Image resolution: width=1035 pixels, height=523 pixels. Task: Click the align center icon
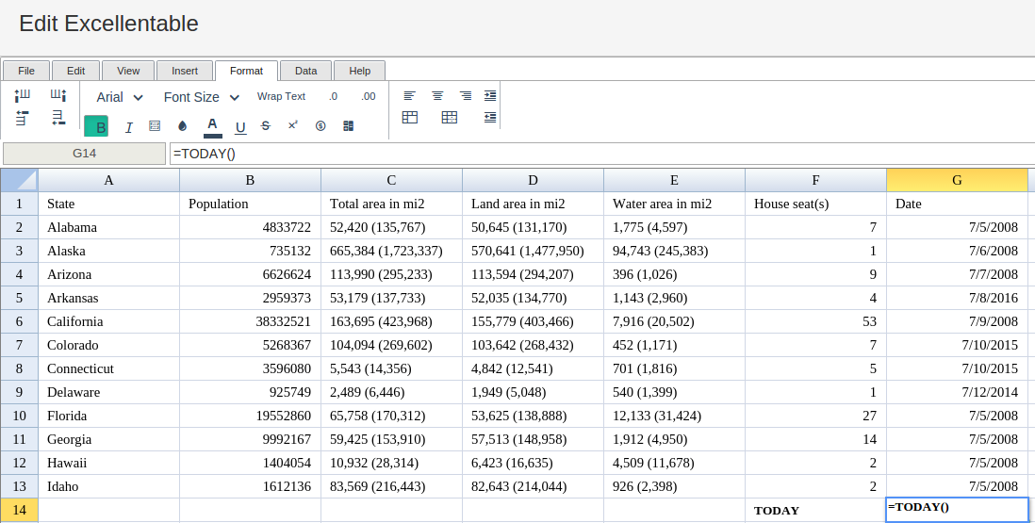coord(437,96)
